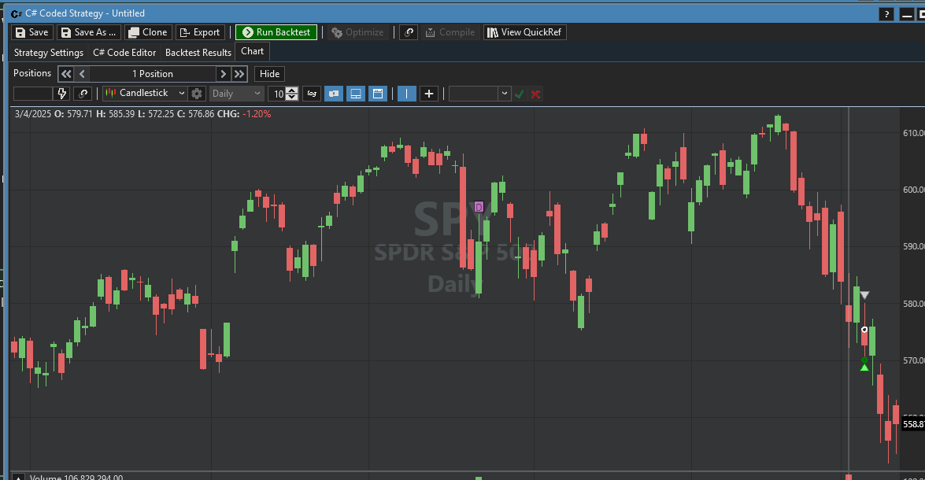Click the red X icon in chart toolbar
The height and width of the screenshot is (480, 925).
[x=536, y=94]
